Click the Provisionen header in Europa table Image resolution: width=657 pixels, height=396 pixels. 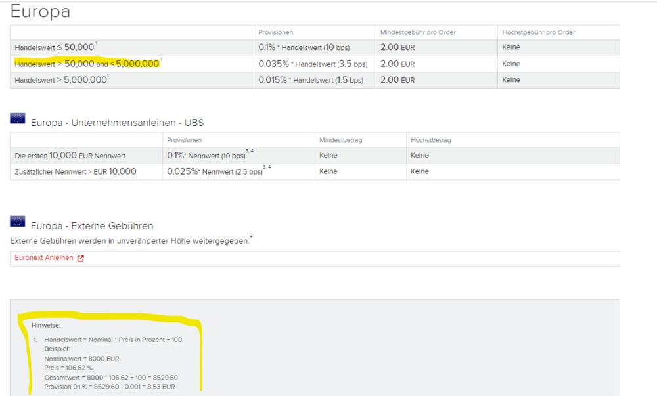point(276,32)
